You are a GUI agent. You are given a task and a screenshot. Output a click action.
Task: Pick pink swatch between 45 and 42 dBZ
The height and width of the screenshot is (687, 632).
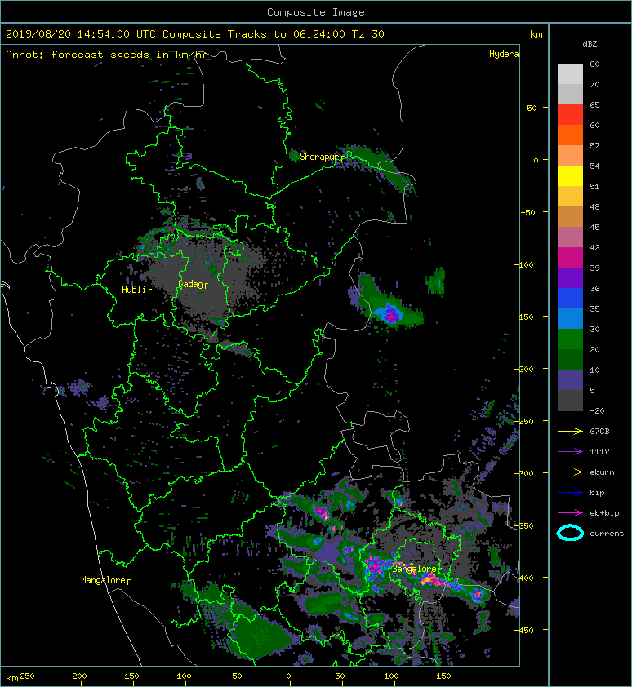[570, 237]
